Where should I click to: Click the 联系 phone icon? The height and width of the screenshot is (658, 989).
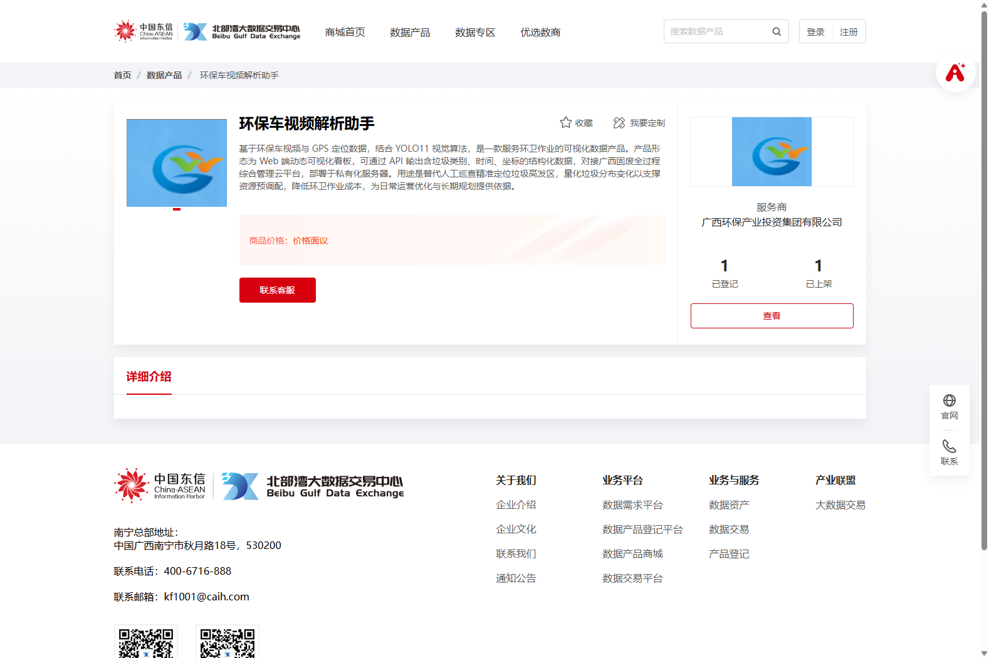pyautogui.click(x=950, y=446)
